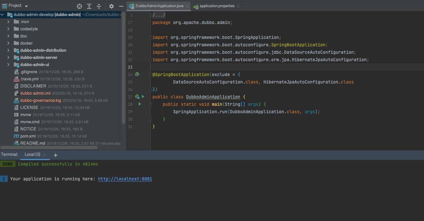Expand the dubbo-admin-ui module folder
The image size is (424, 221).
(8, 65)
